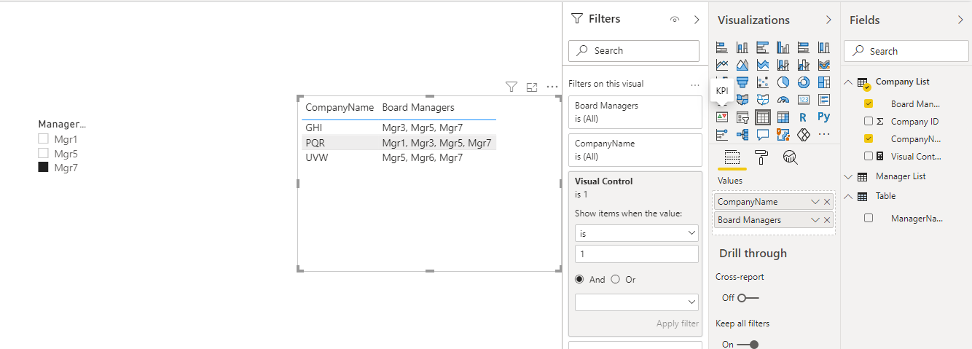Image resolution: width=972 pixels, height=349 pixels.
Task: Open the second empty condition dropdown
Action: (x=637, y=302)
